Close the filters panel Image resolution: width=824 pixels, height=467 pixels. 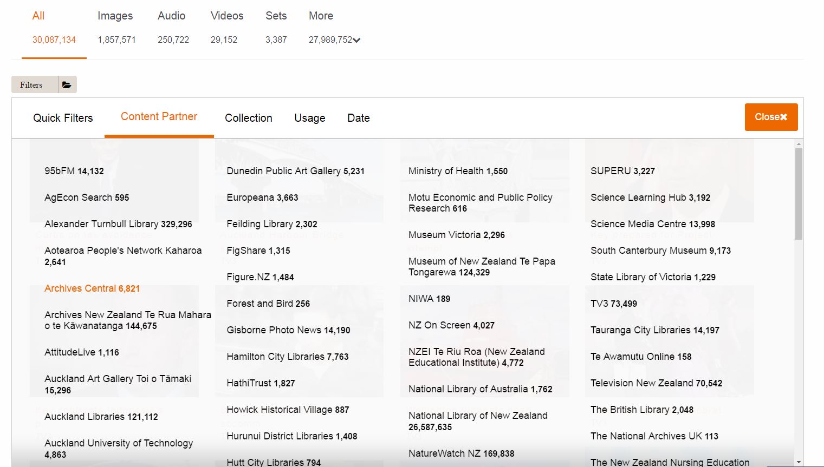[x=771, y=117]
